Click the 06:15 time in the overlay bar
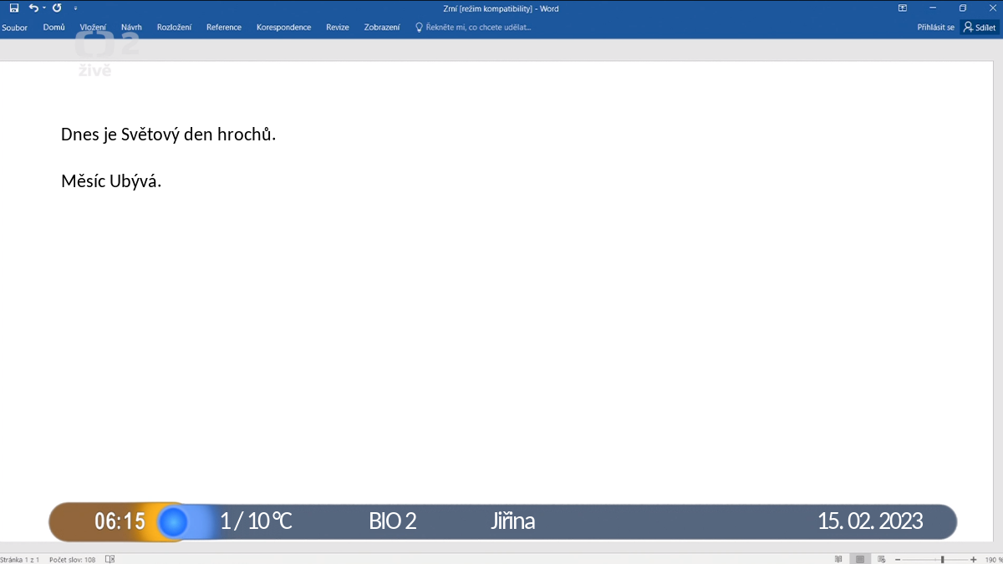This screenshot has height=564, width=1003. pyautogui.click(x=120, y=522)
